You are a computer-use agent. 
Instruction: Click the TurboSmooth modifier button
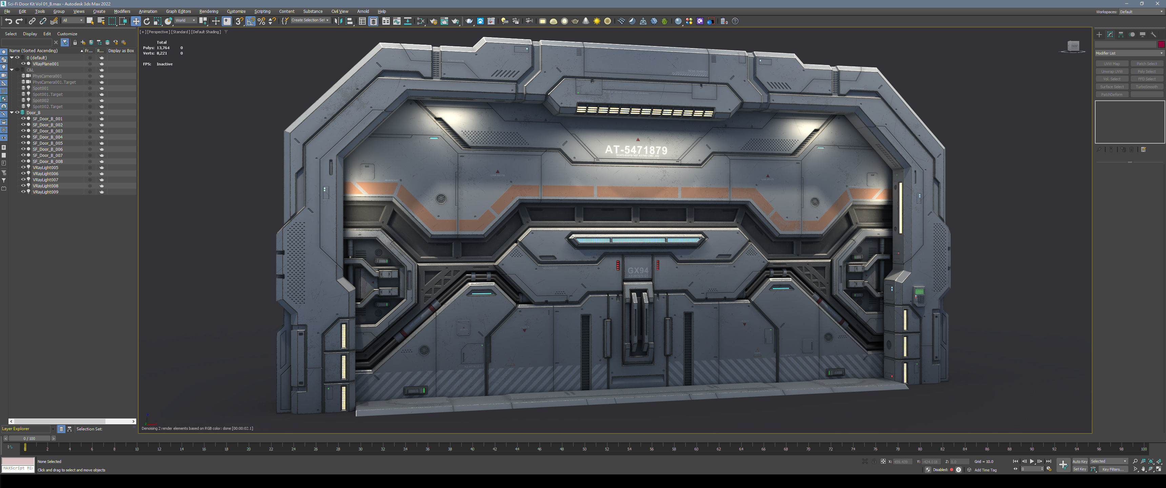click(1147, 86)
